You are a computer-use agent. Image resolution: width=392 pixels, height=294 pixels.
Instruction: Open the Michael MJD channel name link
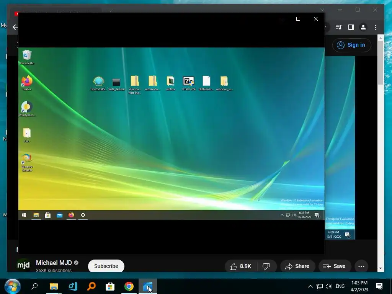(x=54, y=263)
